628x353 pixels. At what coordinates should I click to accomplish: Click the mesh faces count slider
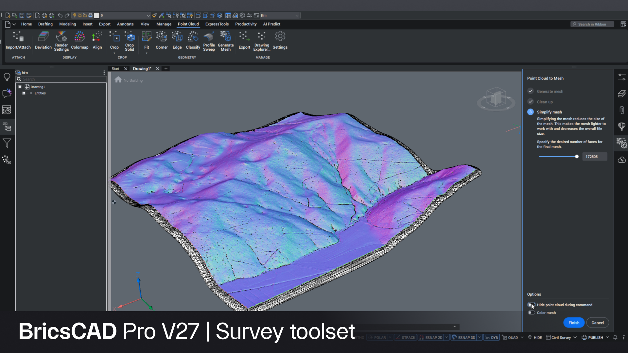point(558,157)
